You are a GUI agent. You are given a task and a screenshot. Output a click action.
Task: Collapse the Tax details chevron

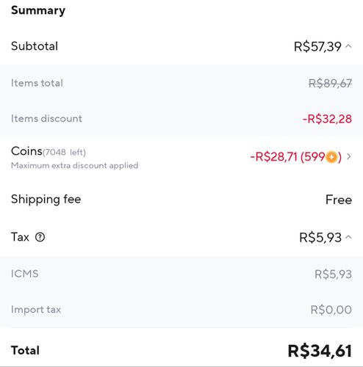click(349, 237)
